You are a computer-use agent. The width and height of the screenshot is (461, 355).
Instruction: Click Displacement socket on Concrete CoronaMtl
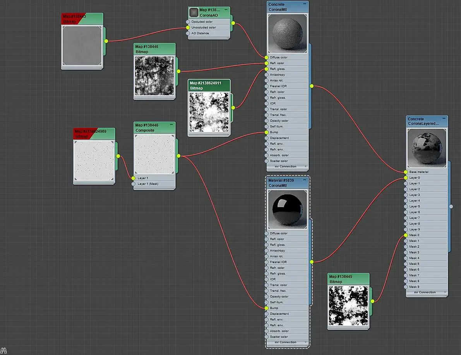[x=267, y=138]
